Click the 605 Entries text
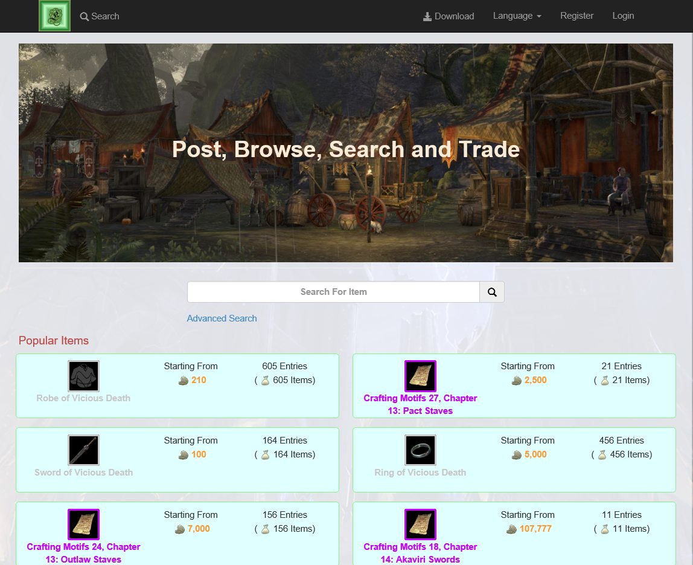This screenshot has height=565, width=693. click(285, 366)
